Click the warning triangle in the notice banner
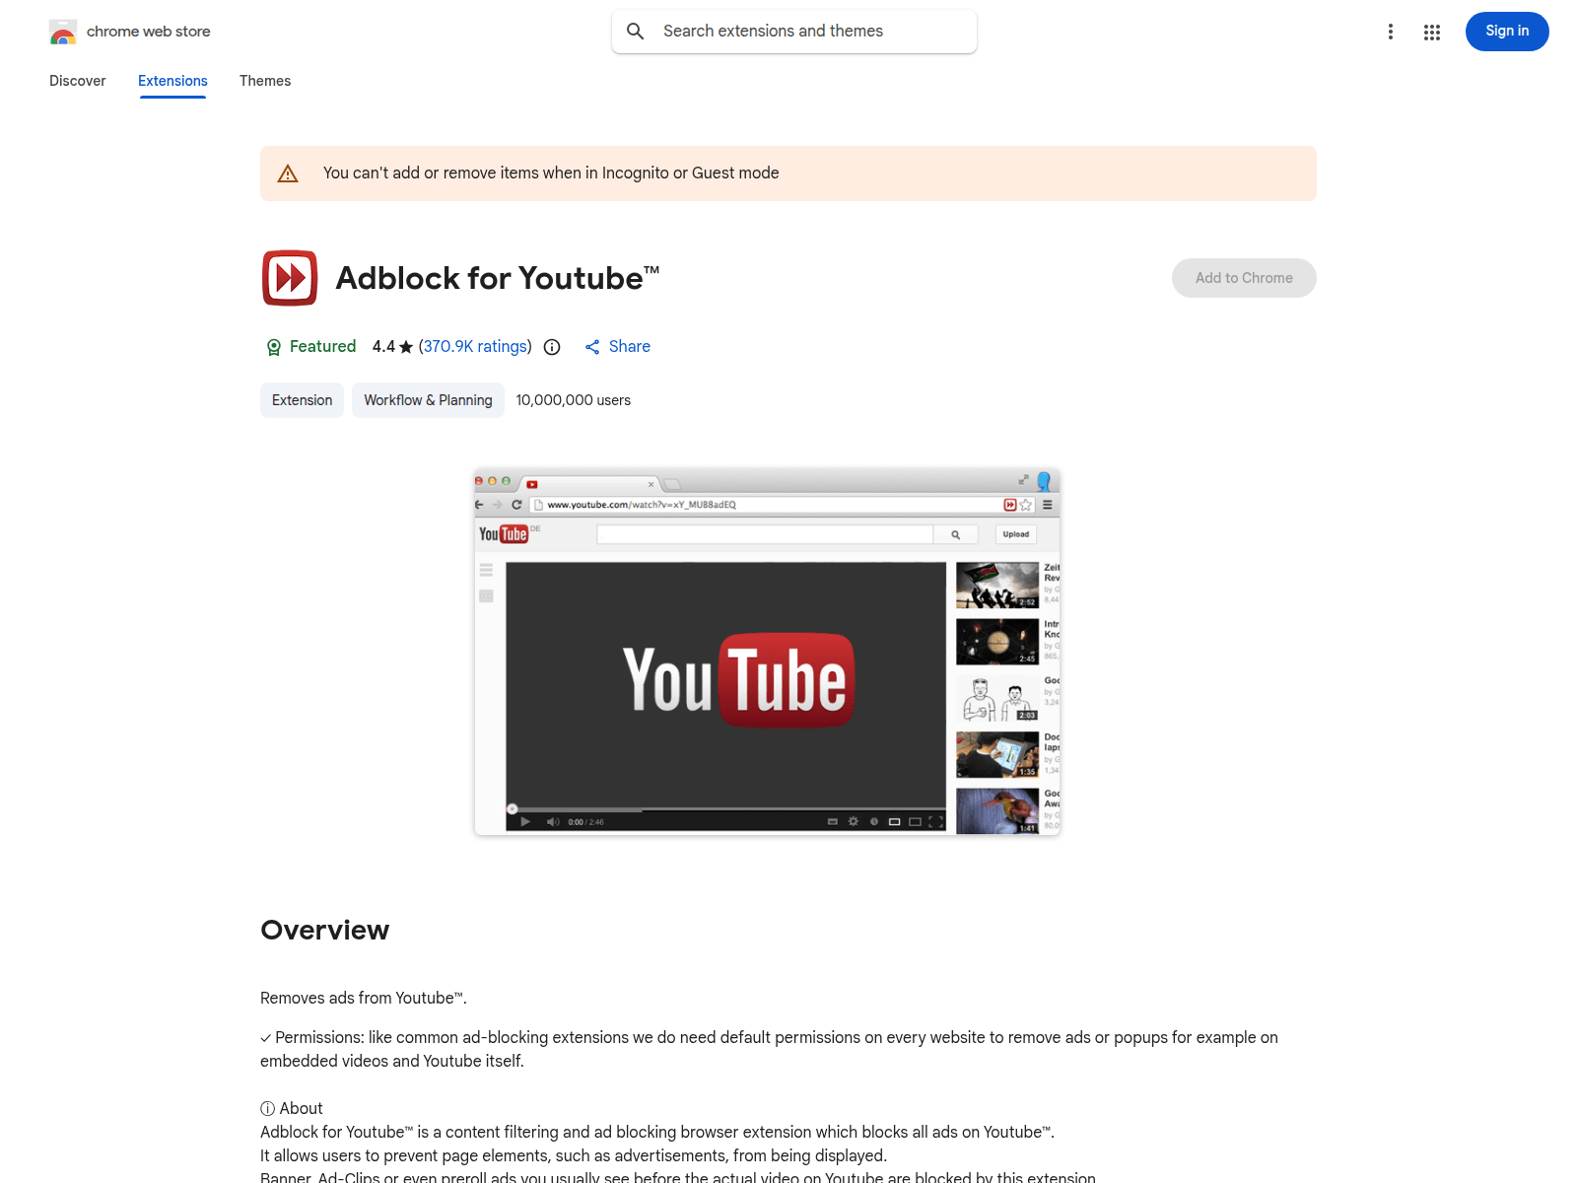This screenshot has height=1183, width=1577. (x=287, y=173)
